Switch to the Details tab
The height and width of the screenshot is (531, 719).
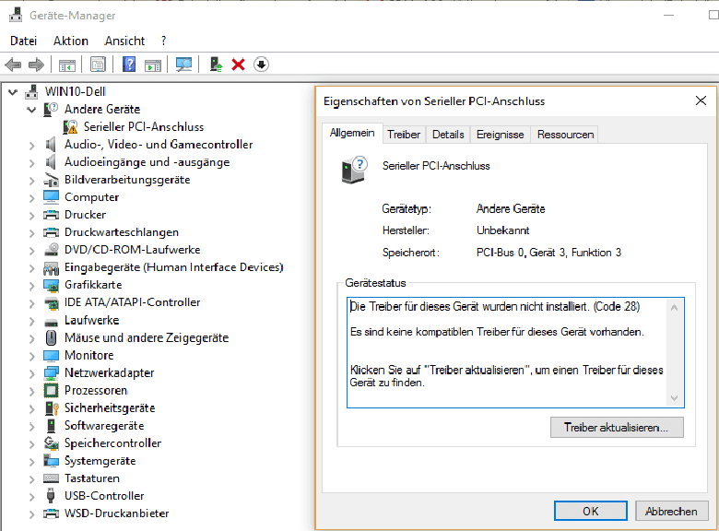448,135
